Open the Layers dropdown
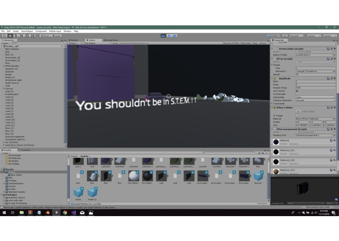 point(314,36)
